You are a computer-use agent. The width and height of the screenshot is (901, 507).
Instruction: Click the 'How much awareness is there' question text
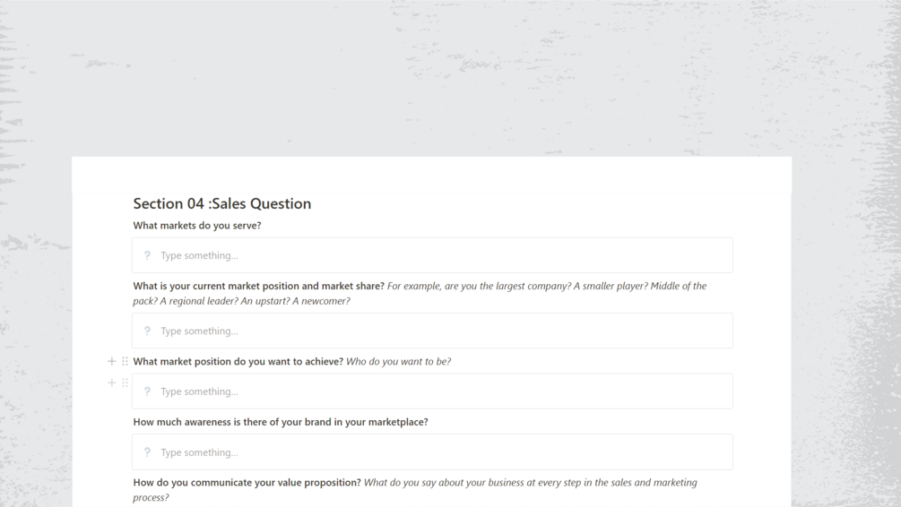281,422
